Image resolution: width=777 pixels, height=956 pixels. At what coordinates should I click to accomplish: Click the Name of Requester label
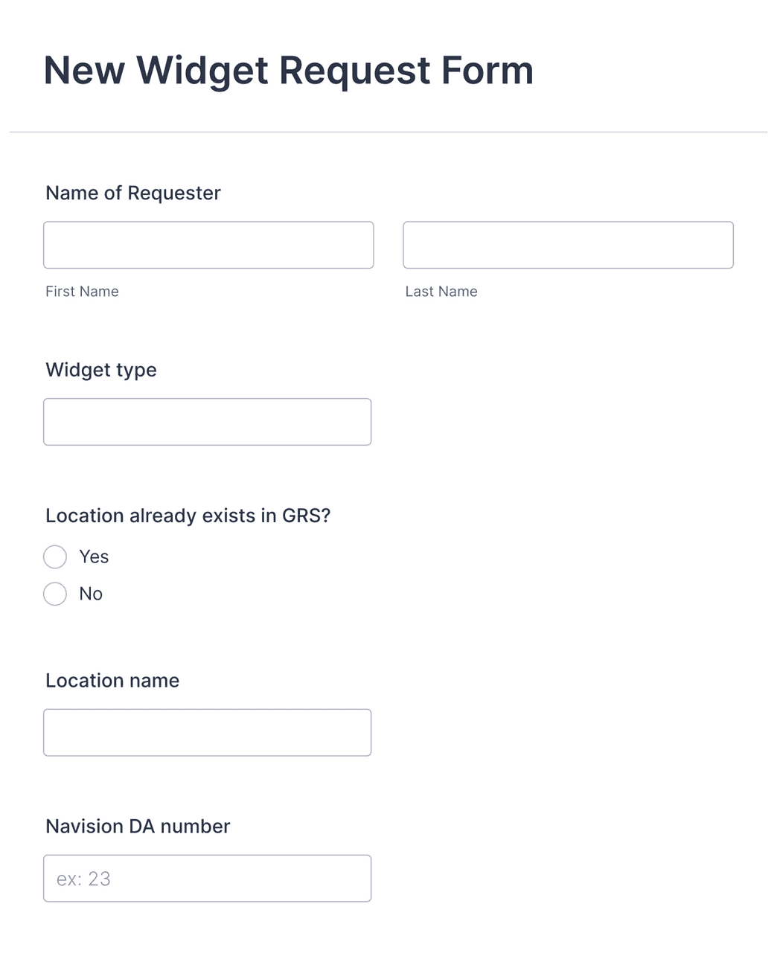pyautogui.click(x=132, y=193)
